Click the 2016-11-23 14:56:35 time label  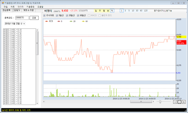coord(121,99)
